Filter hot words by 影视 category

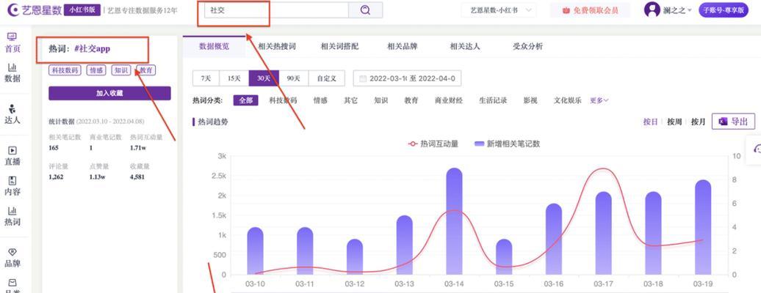[530, 100]
